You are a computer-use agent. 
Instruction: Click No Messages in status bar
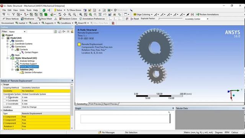pos(107,132)
